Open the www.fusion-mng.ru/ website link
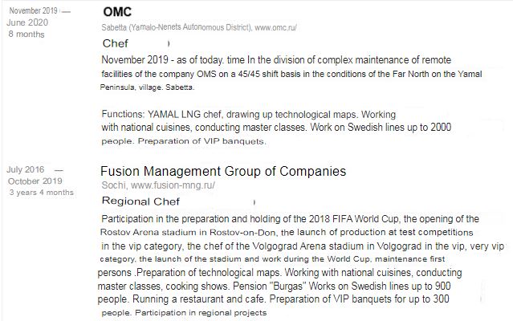Screen dimensions: 513x321 tap(173, 185)
